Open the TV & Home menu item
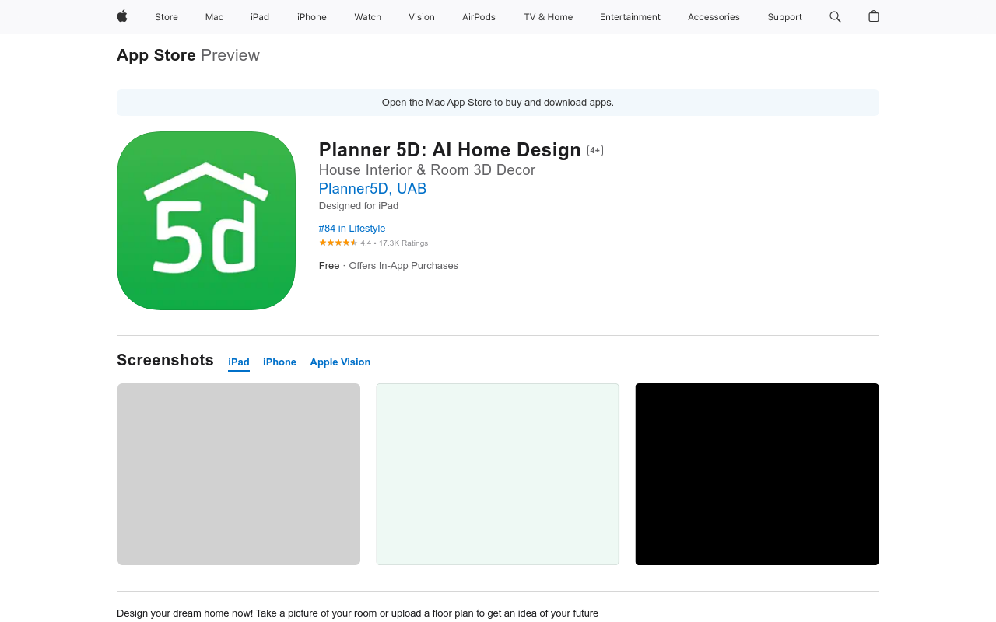996x622 pixels. tap(549, 17)
